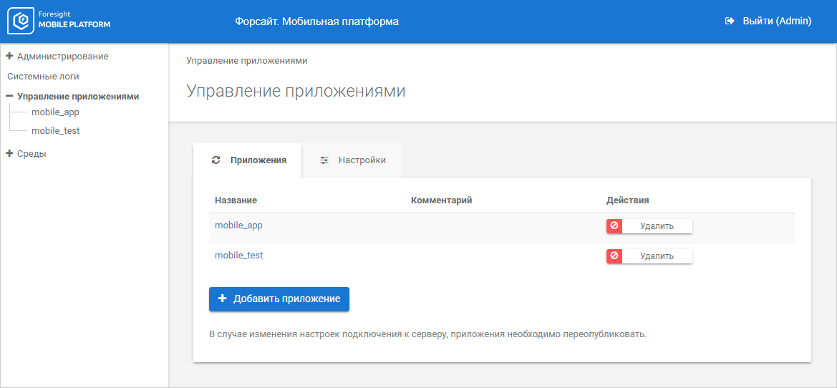
Task: Click the Форсайт. Мобильная платформа header title
Action: click(316, 22)
